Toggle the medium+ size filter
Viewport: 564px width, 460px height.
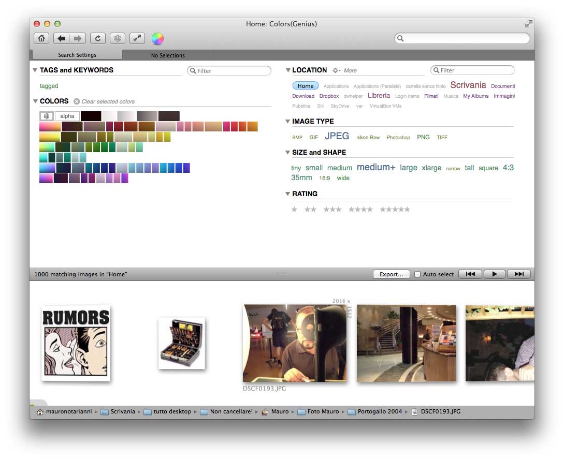(x=376, y=167)
